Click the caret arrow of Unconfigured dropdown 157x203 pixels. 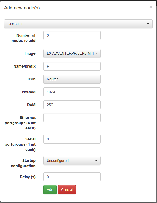coord(96,161)
